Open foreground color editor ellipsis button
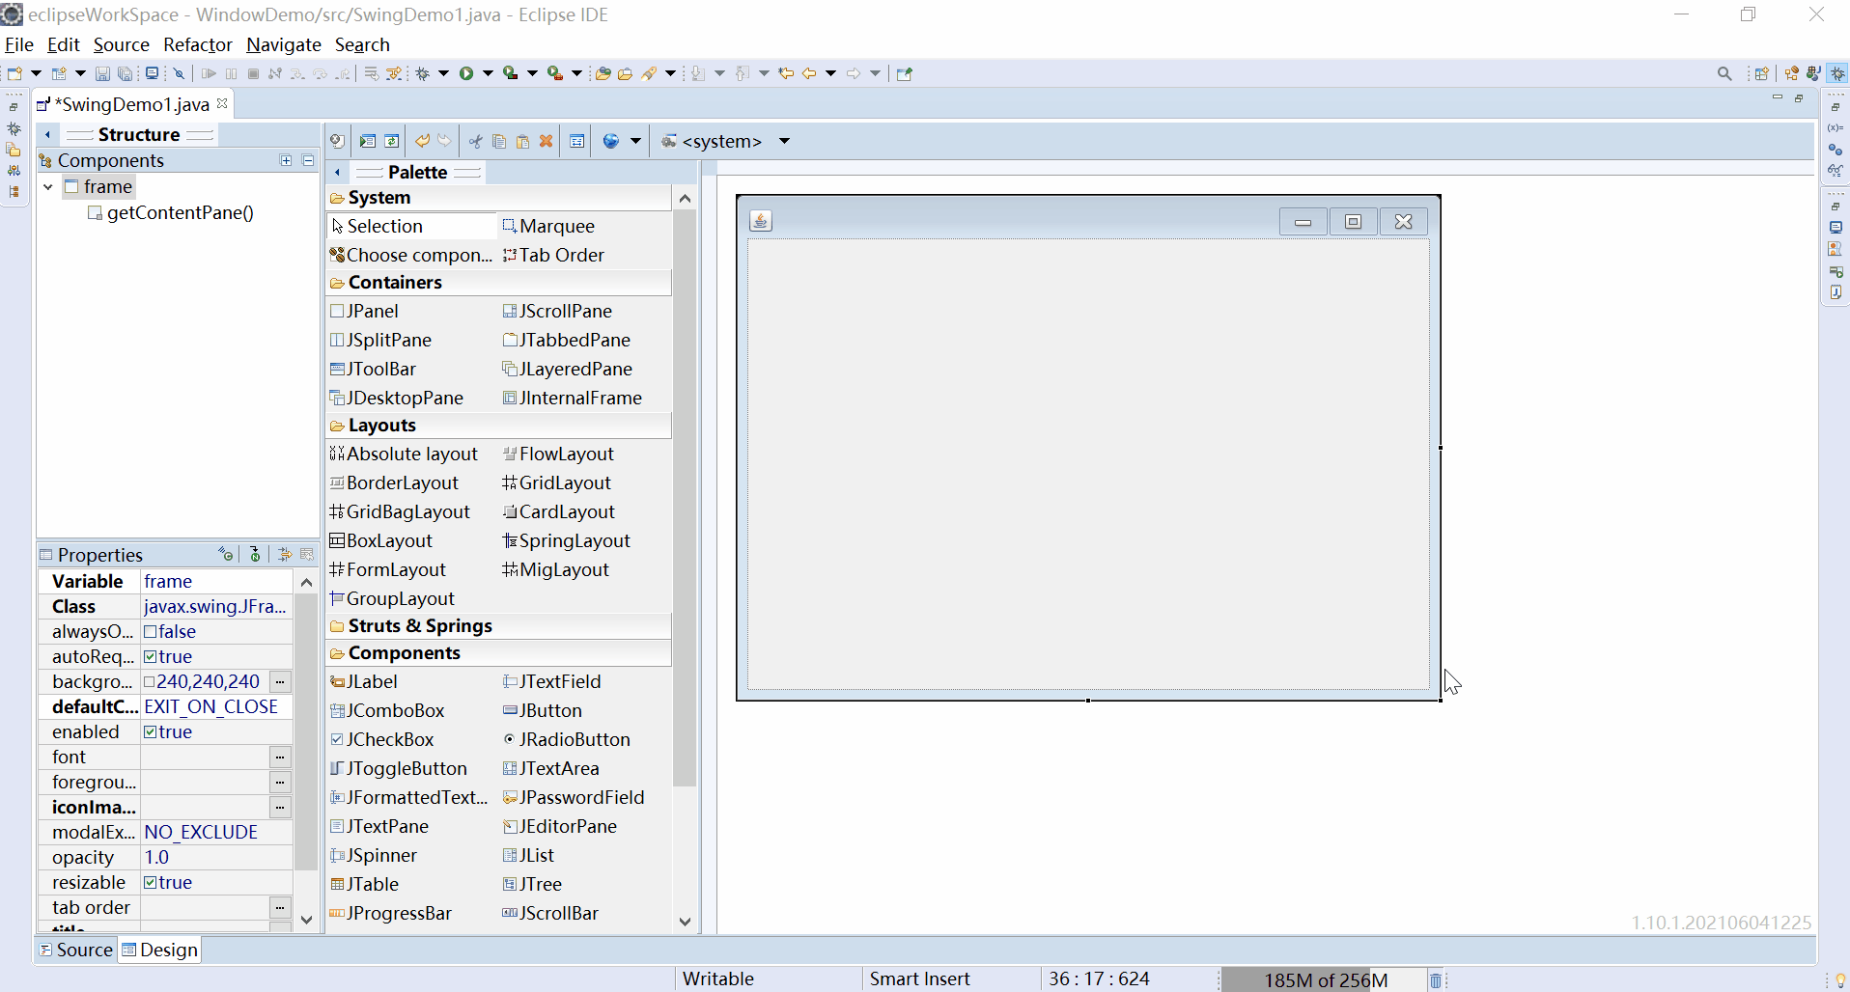Image resolution: width=1850 pixels, height=992 pixels. click(280, 783)
